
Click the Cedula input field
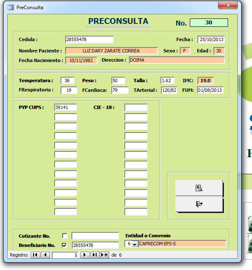click(89, 39)
